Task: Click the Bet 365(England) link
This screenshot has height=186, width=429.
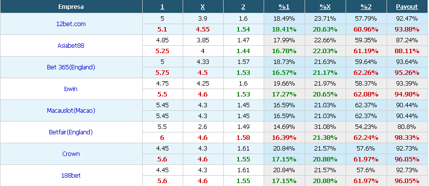Action: pyautogui.click(x=71, y=67)
